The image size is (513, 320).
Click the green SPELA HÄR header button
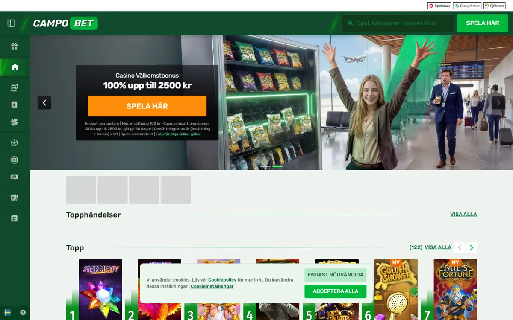click(483, 23)
